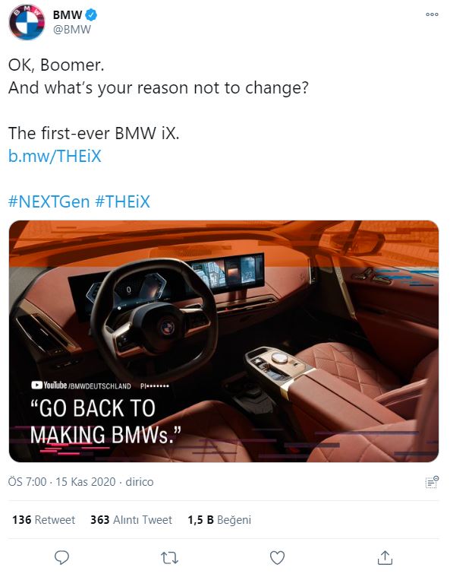This screenshot has height=574, width=450.
Task: Click the reply speech bubble icon
Action: click(61, 558)
